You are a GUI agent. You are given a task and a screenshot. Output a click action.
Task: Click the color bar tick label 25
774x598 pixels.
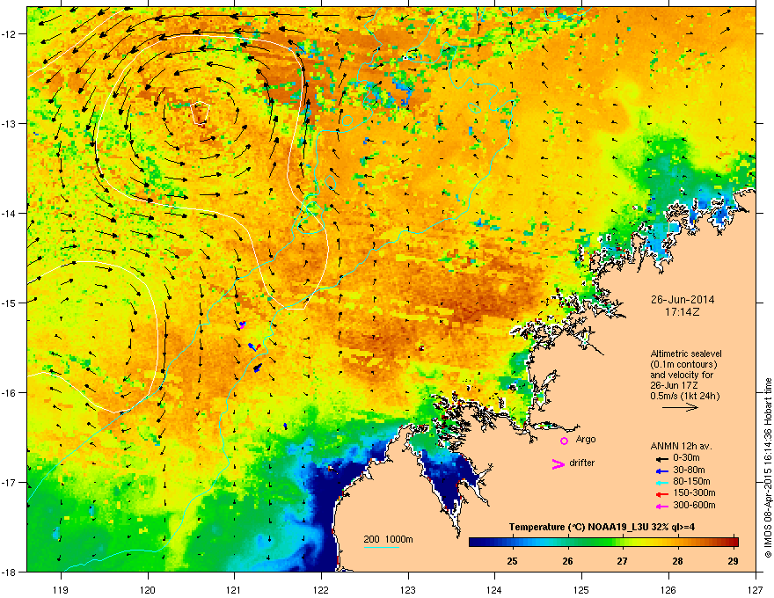tap(513, 561)
